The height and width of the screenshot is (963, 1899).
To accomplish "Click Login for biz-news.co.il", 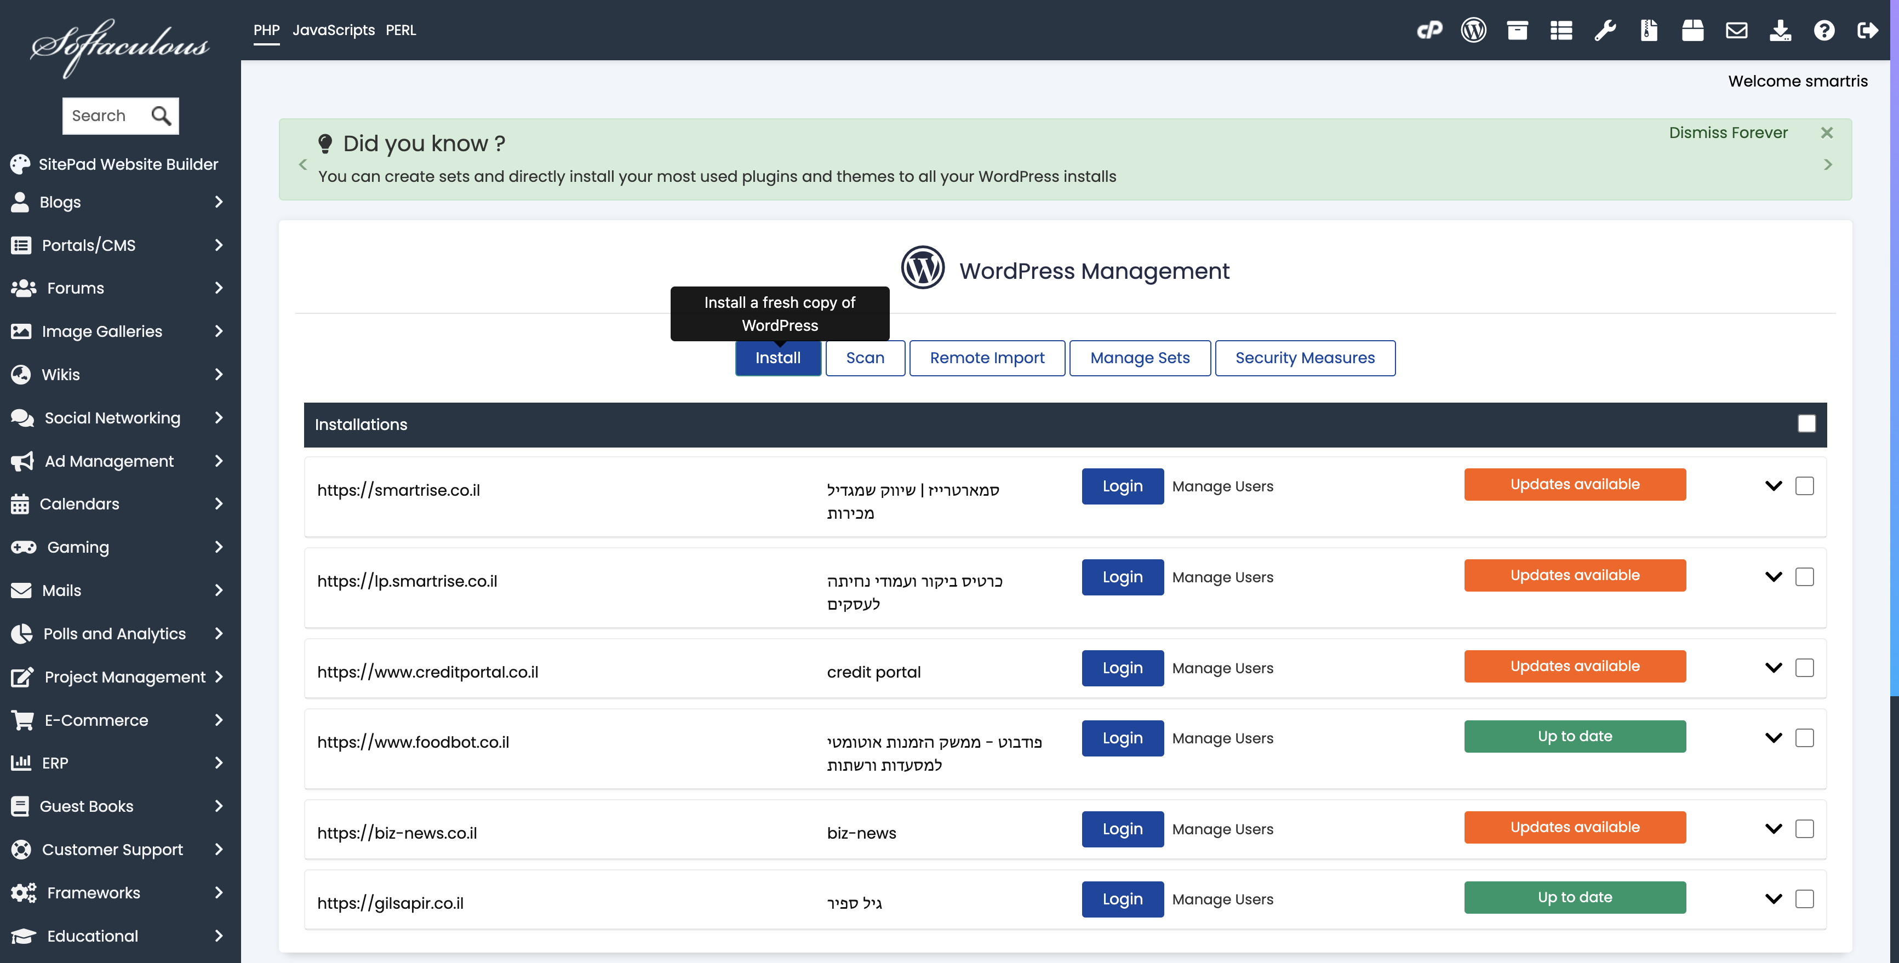I will (x=1122, y=829).
